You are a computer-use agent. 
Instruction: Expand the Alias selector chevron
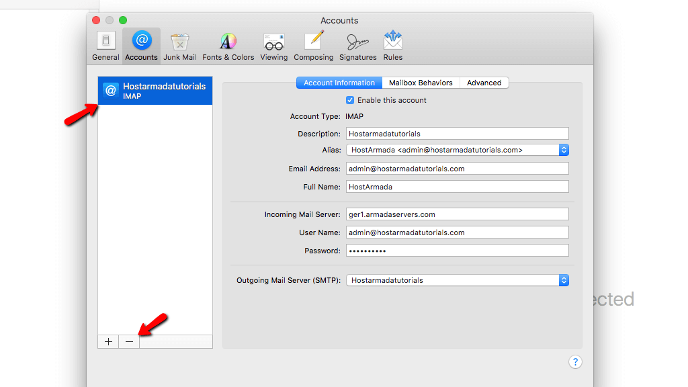click(562, 150)
